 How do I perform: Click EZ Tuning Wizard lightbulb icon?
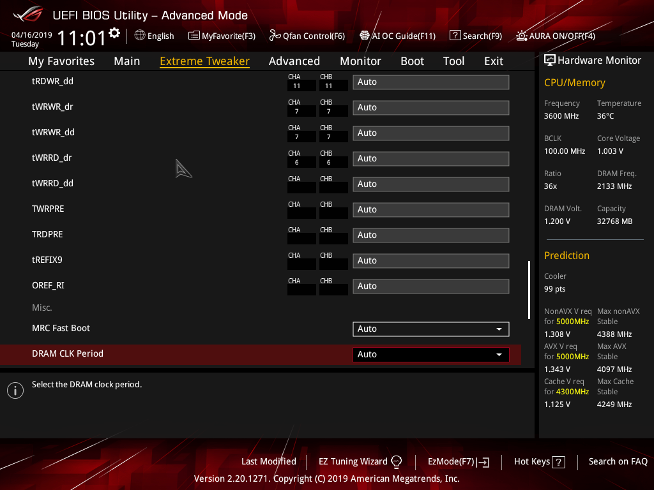click(x=396, y=462)
